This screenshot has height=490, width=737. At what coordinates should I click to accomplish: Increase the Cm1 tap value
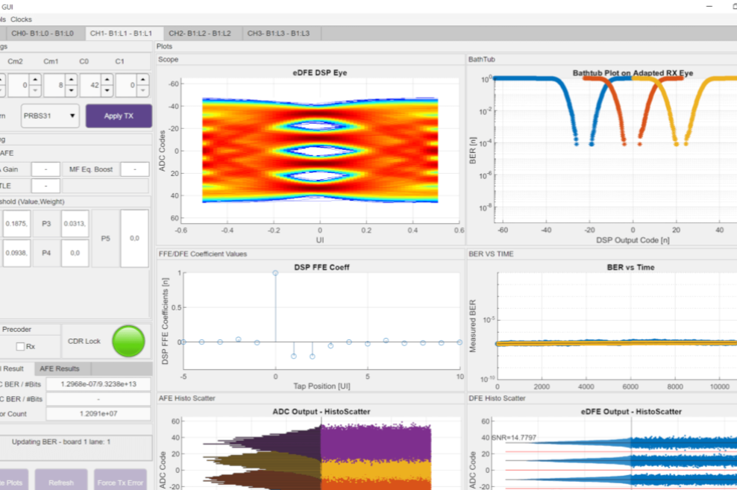pos(71,79)
